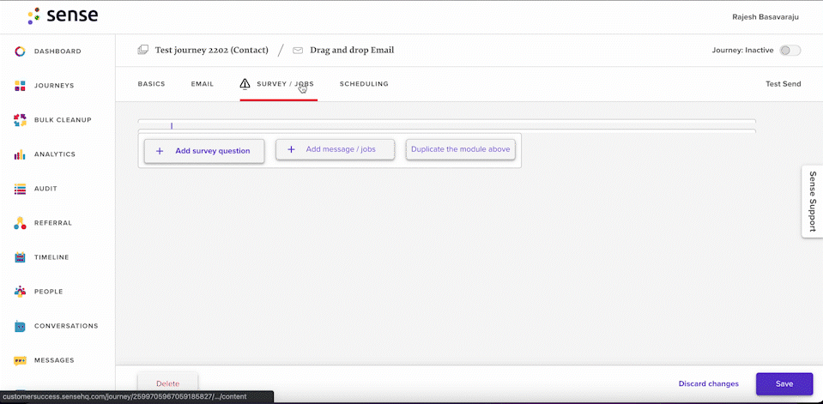Image resolution: width=823 pixels, height=404 pixels.
Task: Click the Delete button
Action: pyautogui.click(x=167, y=384)
